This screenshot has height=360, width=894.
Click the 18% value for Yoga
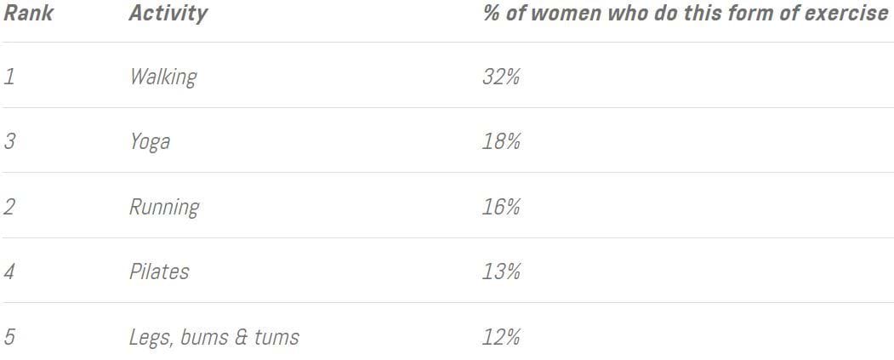(x=501, y=141)
